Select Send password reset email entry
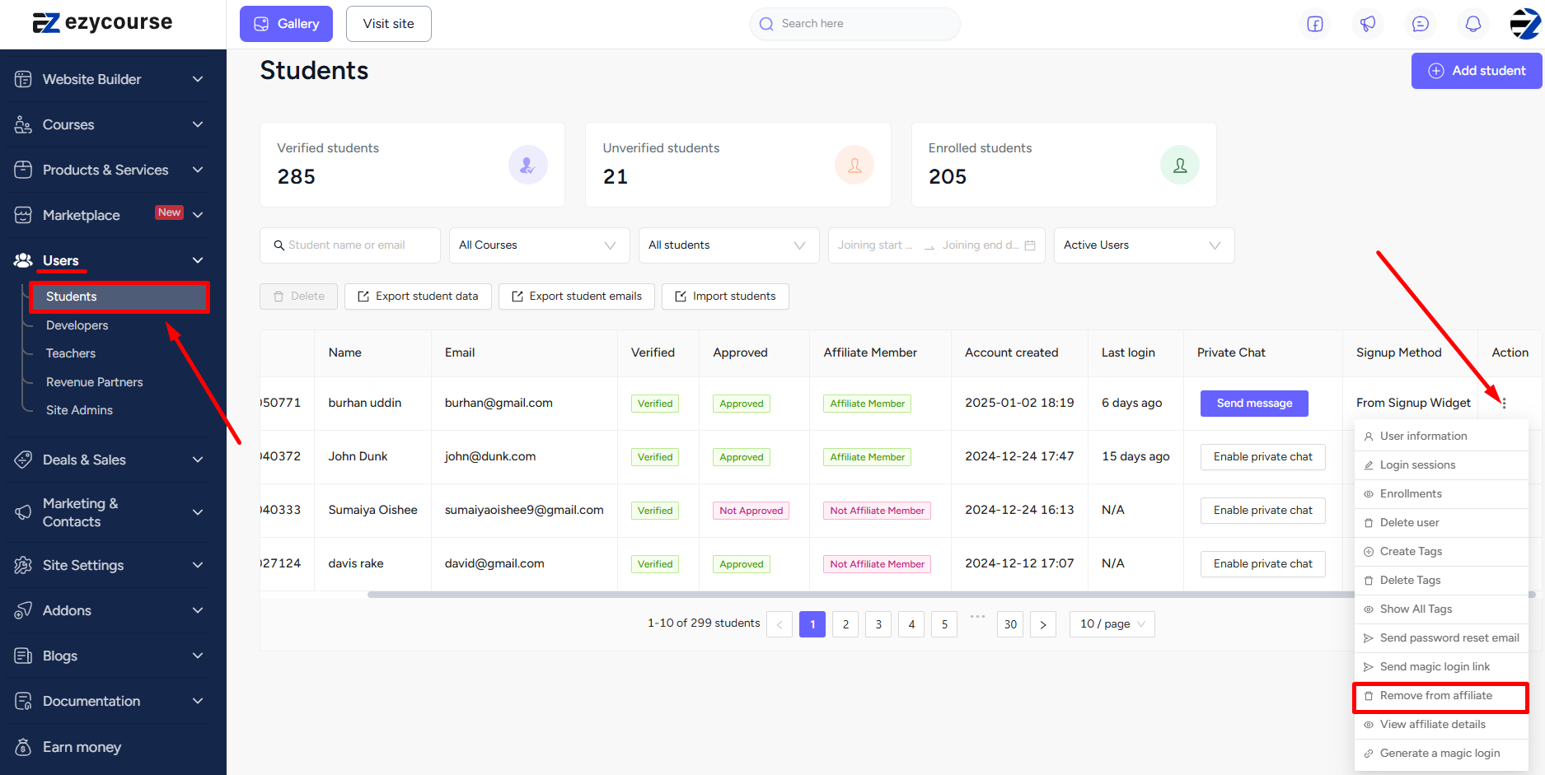Viewport: 1545px width, 775px height. pos(1441,638)
